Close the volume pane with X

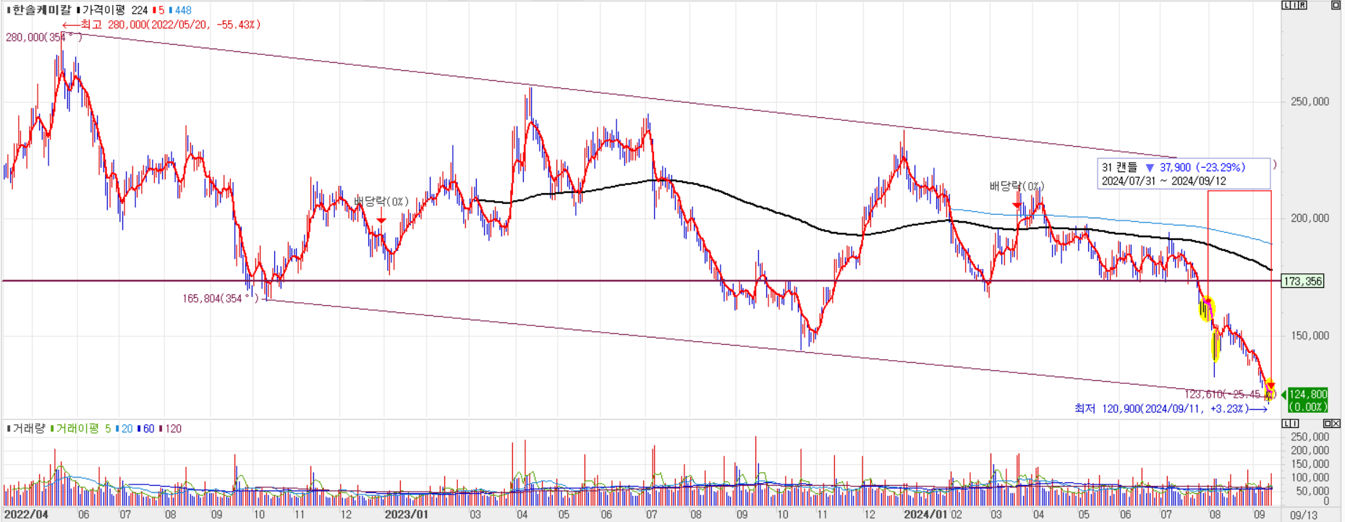coord(1336,424)
